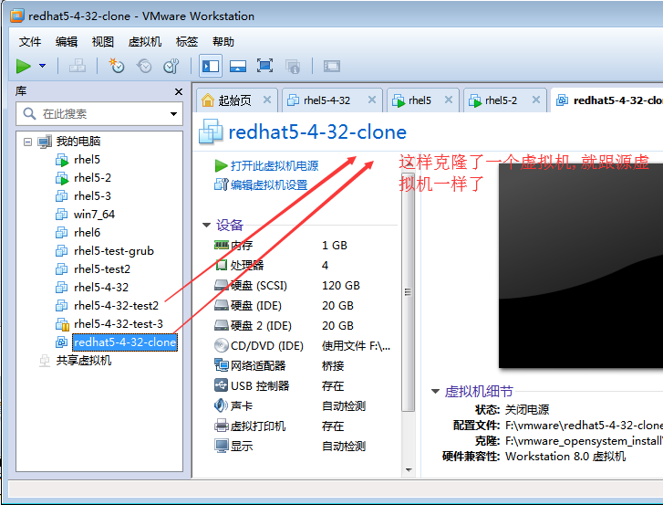Close the rhel5-4-32 tab
663x505 pixels.
372,100
